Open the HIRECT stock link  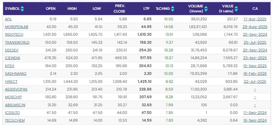[11, 81]
